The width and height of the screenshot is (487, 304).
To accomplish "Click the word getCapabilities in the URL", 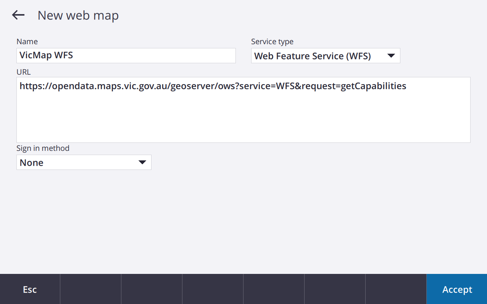I will coord(373,86).
